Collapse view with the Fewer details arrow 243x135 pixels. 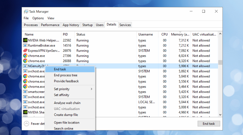click(26, 124)
